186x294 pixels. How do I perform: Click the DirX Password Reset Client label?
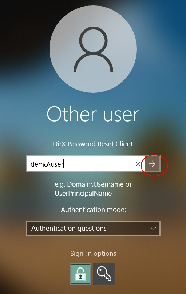[x=93, y=144]
